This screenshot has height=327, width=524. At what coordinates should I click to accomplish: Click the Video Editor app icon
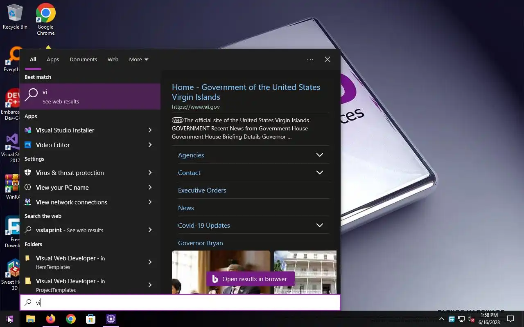coord(28,145)
